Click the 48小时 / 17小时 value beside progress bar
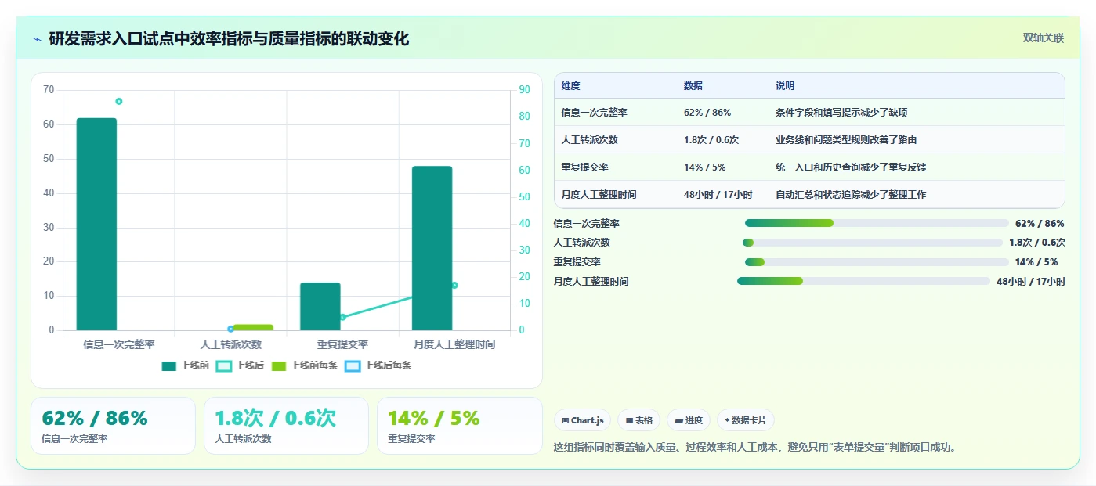 (1030, 282)
